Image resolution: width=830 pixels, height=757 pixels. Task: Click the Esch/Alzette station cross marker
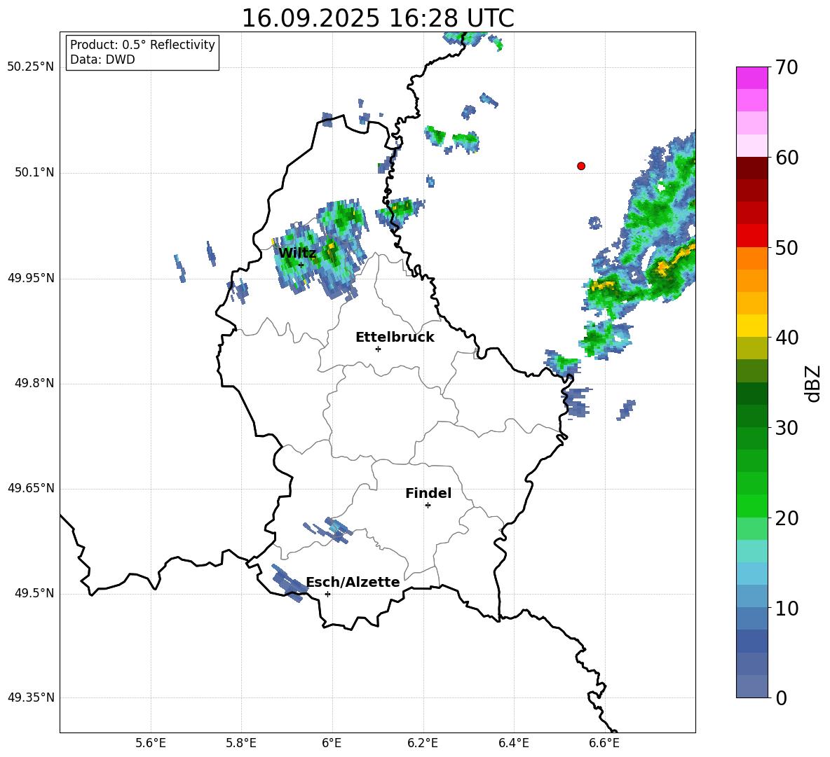pos(327,594)
